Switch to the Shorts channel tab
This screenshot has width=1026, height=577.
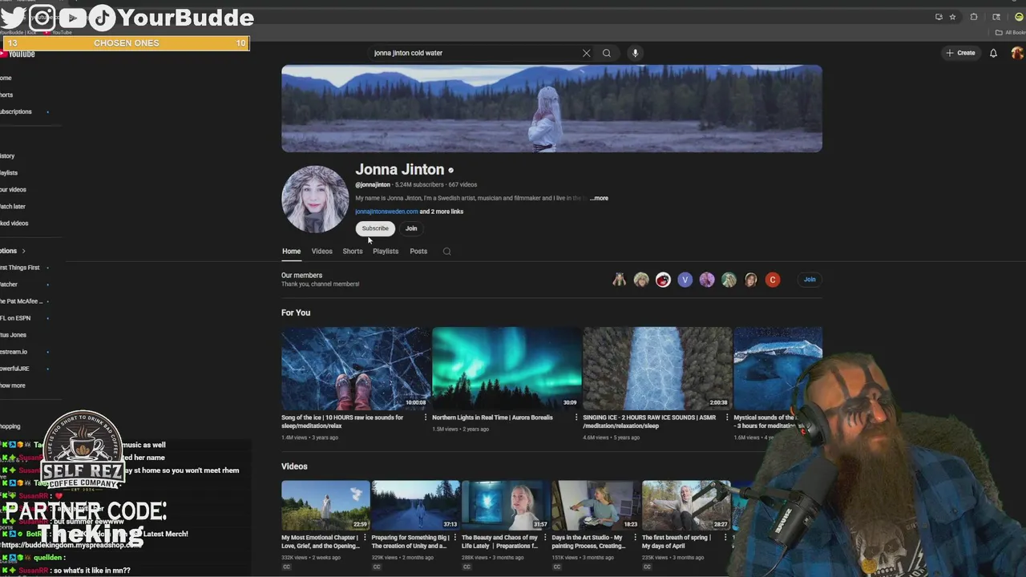pyautogui.click(x=353, y=252)
